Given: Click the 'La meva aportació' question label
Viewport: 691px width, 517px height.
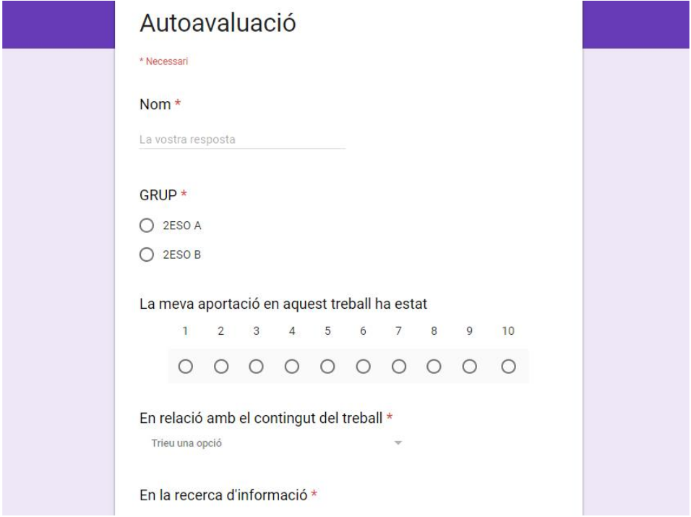Looking at the screenshot, I should click(x=283, y=304).
